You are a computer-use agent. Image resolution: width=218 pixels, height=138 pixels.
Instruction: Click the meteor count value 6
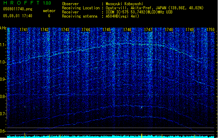pyautogui.click(x=49, y=16)
